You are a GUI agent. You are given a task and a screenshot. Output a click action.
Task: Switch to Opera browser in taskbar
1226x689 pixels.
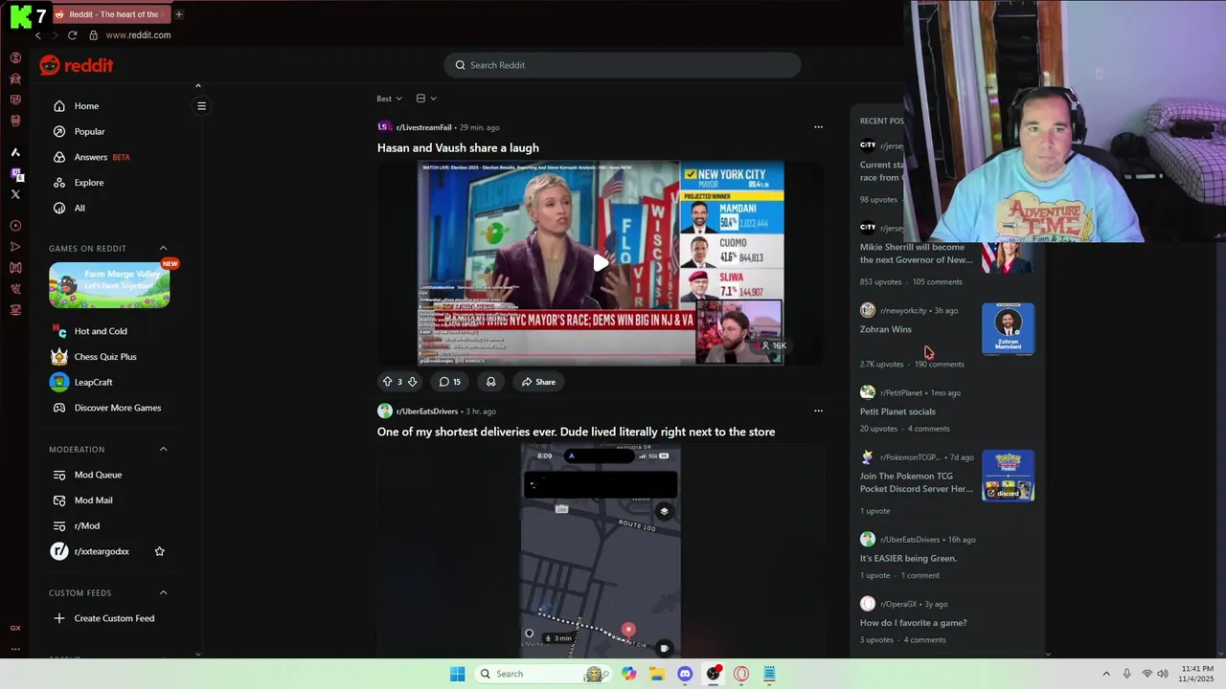[741, 674]
